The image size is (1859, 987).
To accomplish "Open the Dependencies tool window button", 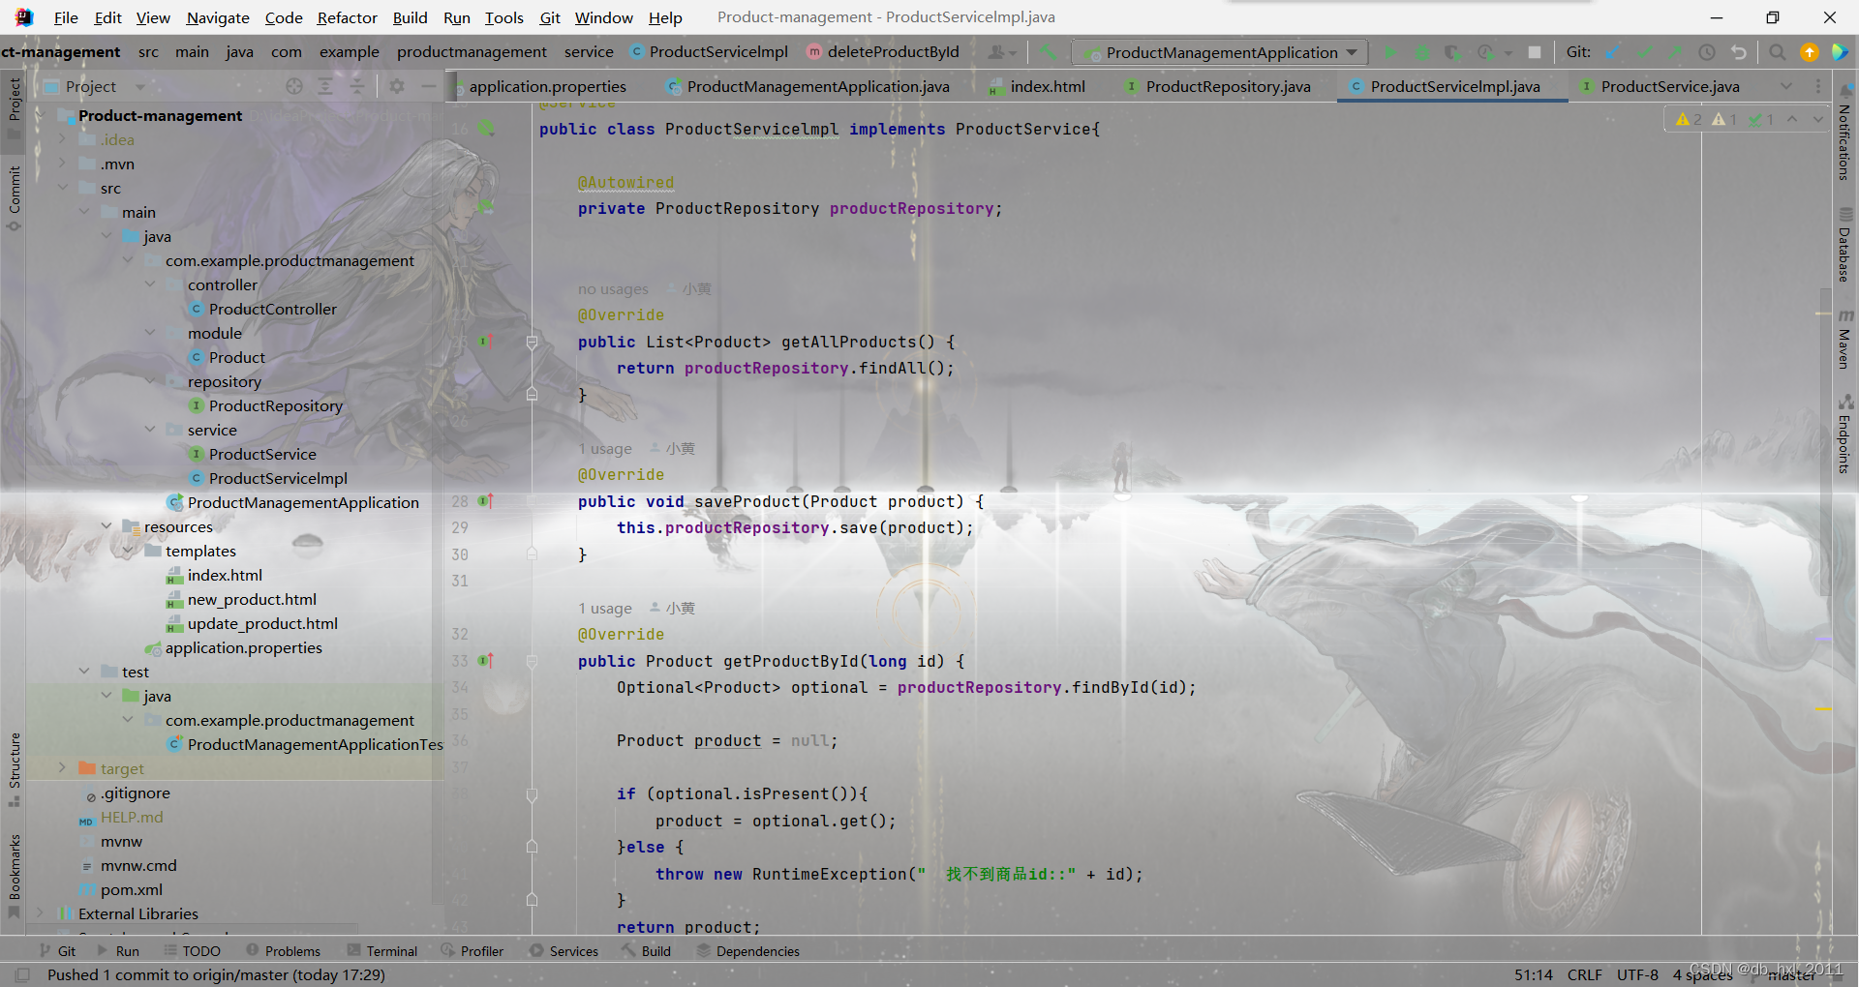I will [748, 951].
